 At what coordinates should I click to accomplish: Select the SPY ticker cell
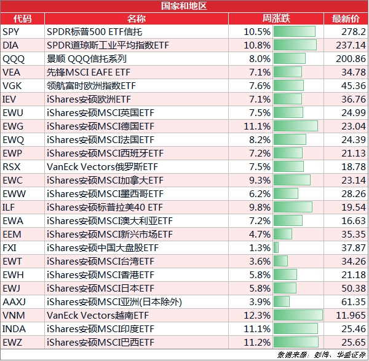[x=22, y=32]
